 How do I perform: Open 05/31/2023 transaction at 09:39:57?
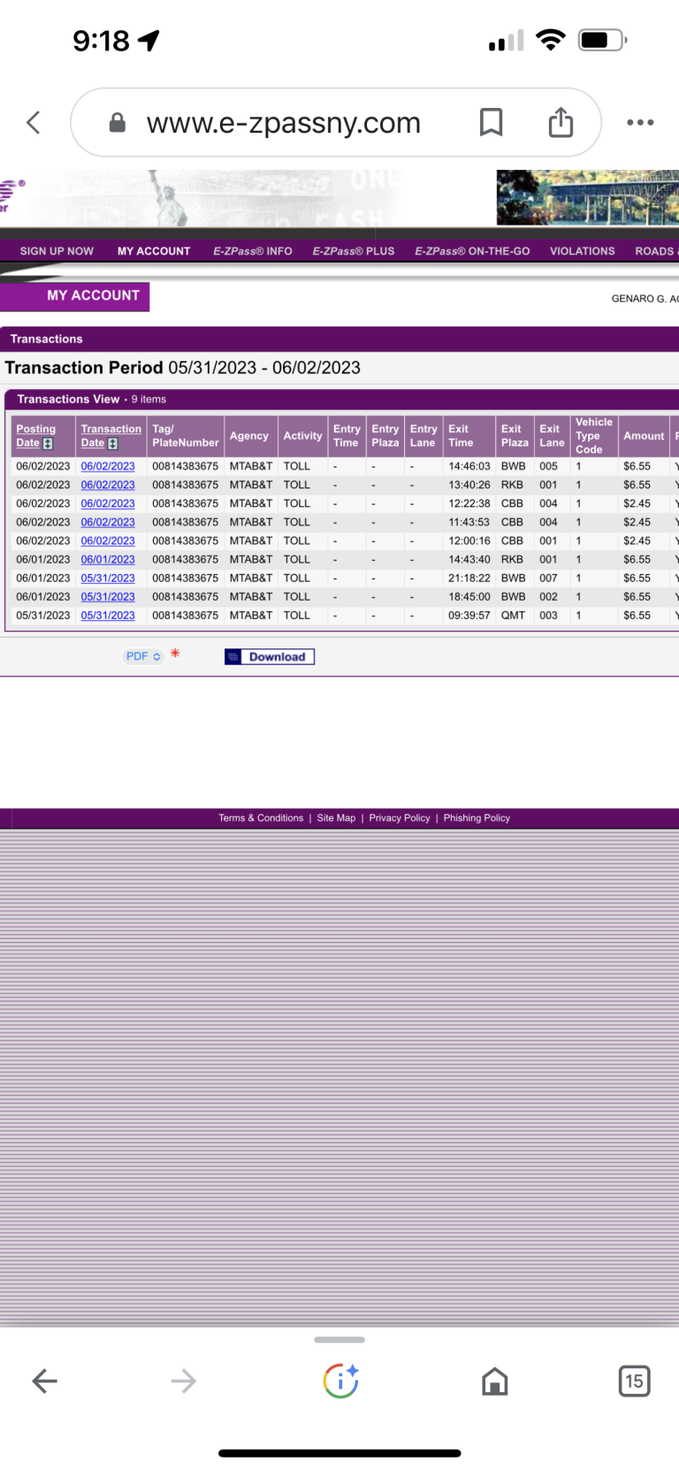[x=108, y=616]
